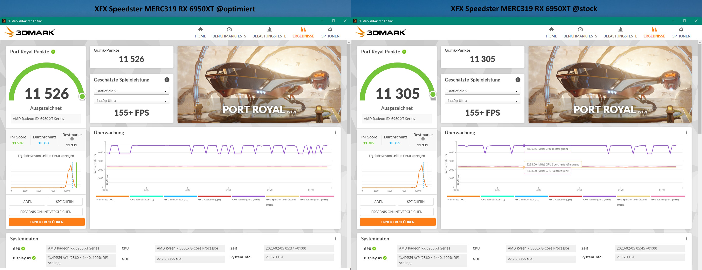
Task: Open HOME tab in stock window
Action: [551, 32]
